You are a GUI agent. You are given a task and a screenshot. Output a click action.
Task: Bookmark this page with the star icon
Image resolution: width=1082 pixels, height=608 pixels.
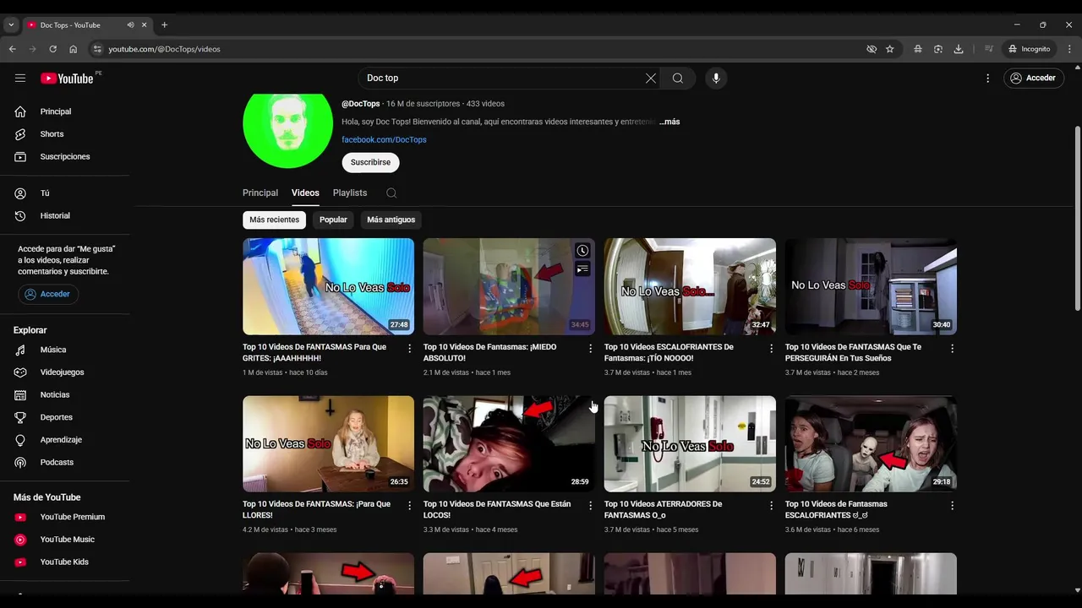[x=890, y=49]
